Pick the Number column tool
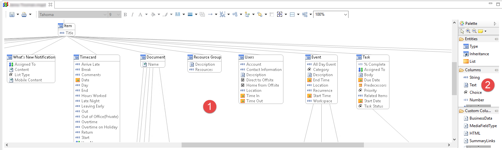This screenshot has height=150, width=502. coord(474,100)
